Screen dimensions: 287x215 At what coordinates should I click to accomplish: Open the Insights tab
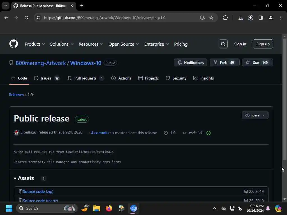(x=203, y=78)
